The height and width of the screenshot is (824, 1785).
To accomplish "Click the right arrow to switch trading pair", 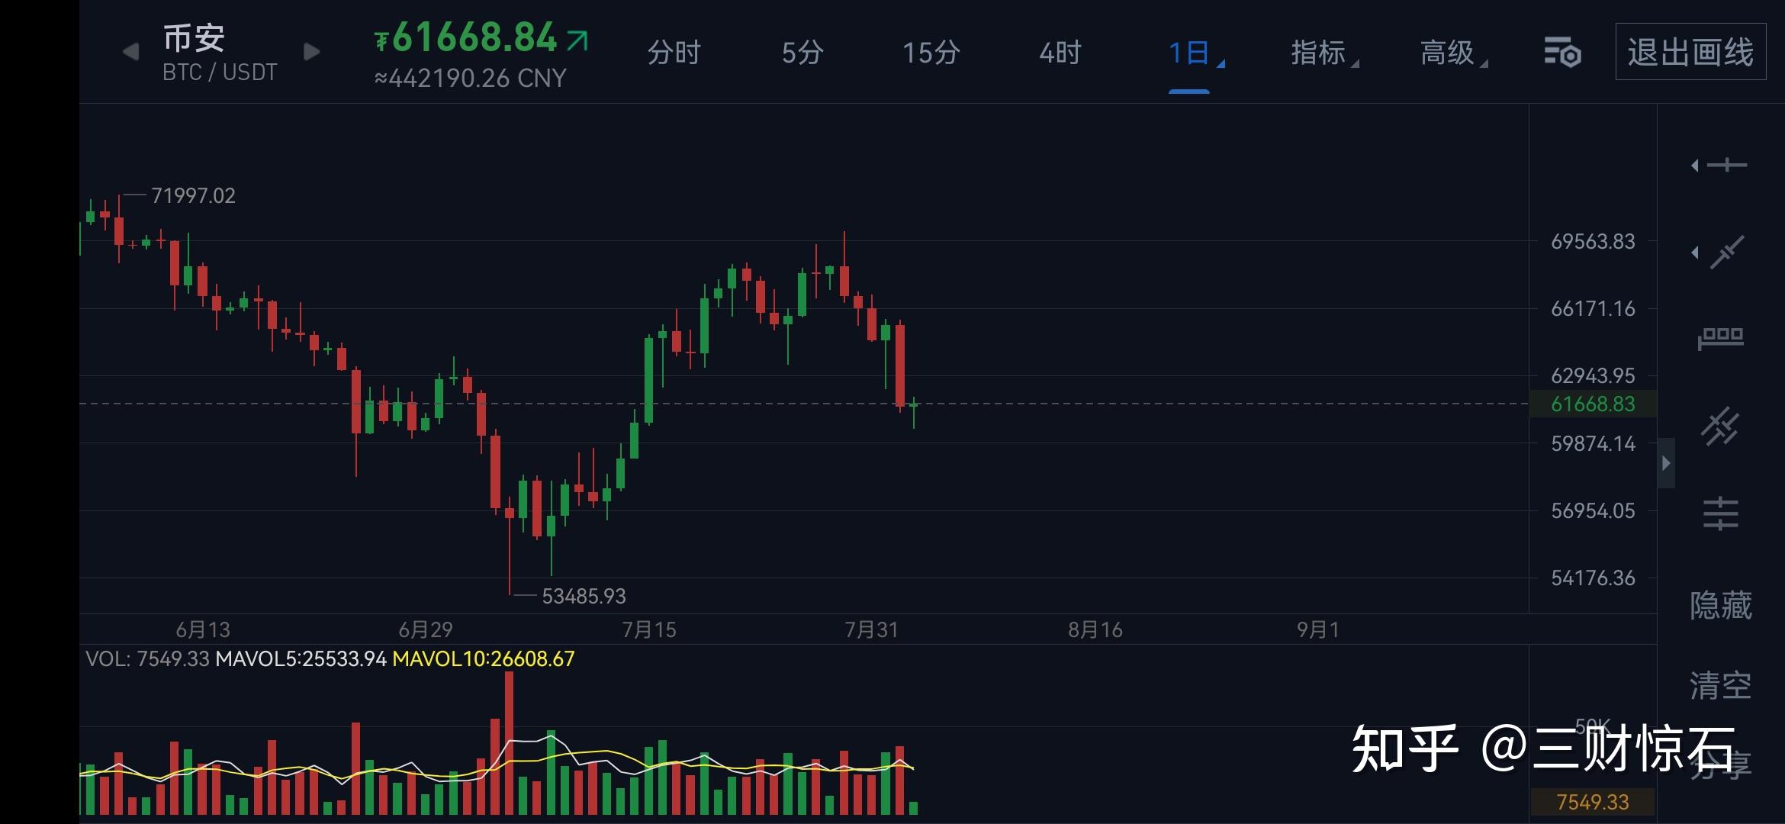I will 311,50.
